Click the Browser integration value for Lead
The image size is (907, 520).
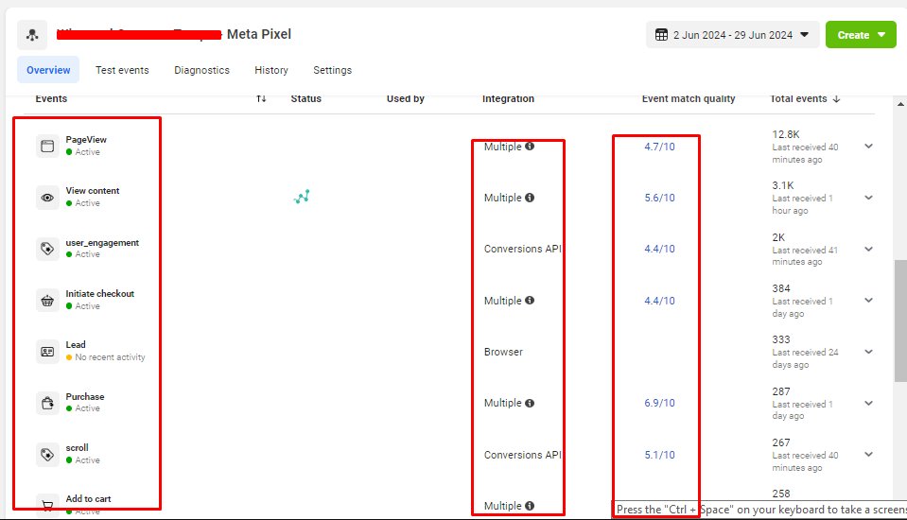click(503, 352)
